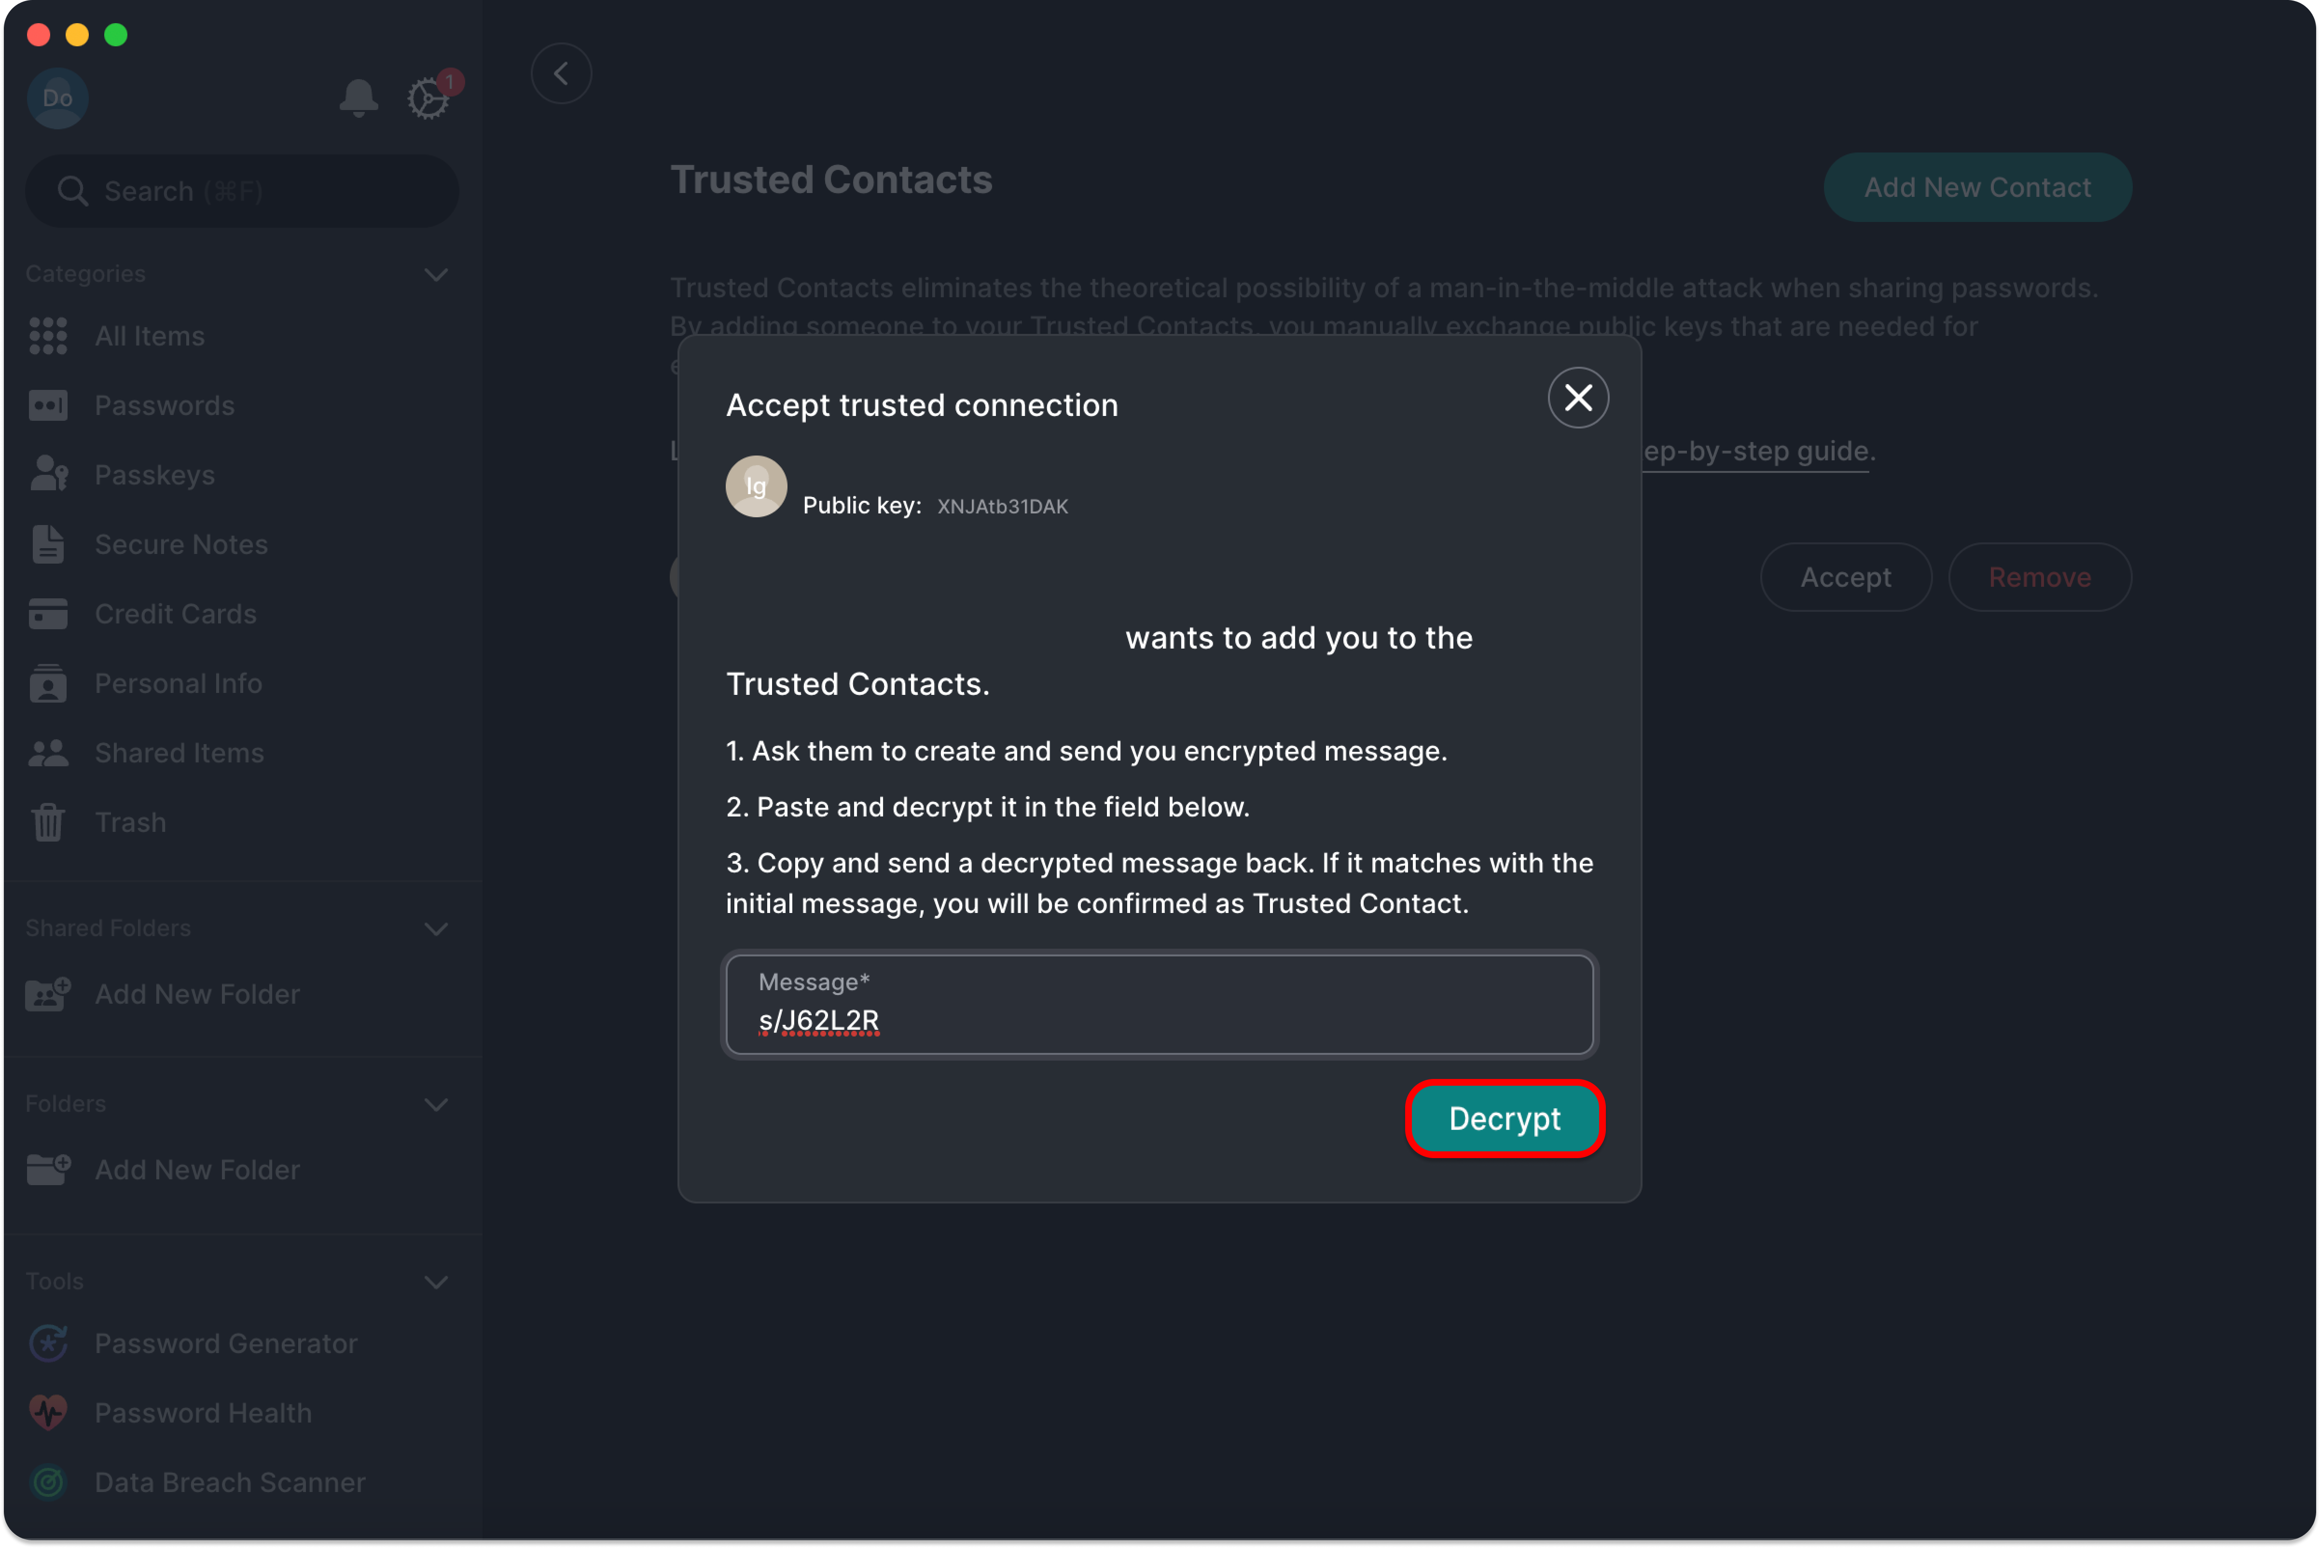Screen dimensions: 2320x1548
Task: Click the Password Generator icon
Action: click(48, 1343)
